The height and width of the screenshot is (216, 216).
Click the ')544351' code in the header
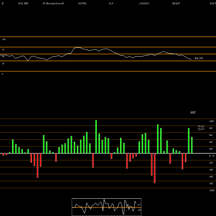[144, 3]
